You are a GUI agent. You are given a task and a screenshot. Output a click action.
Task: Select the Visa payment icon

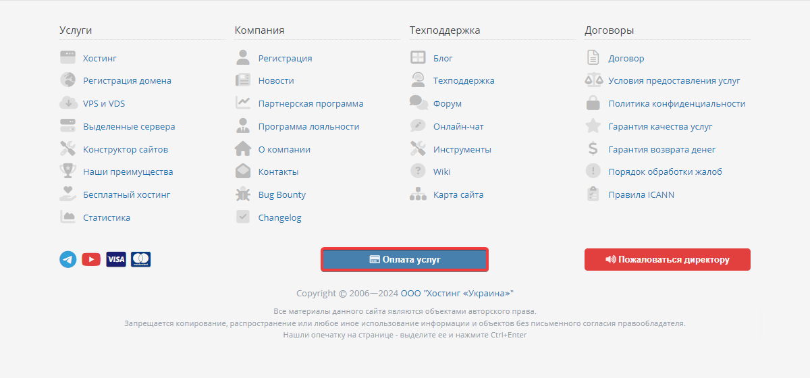pos(116,259)
